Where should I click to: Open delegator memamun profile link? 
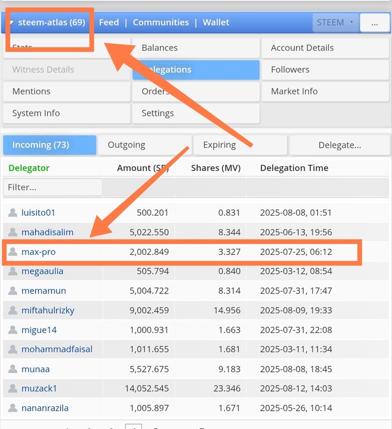[43, 290]
